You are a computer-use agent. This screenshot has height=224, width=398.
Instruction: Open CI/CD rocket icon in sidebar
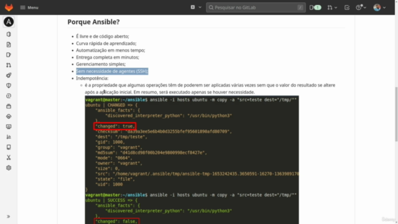click(x=9, y=75)
